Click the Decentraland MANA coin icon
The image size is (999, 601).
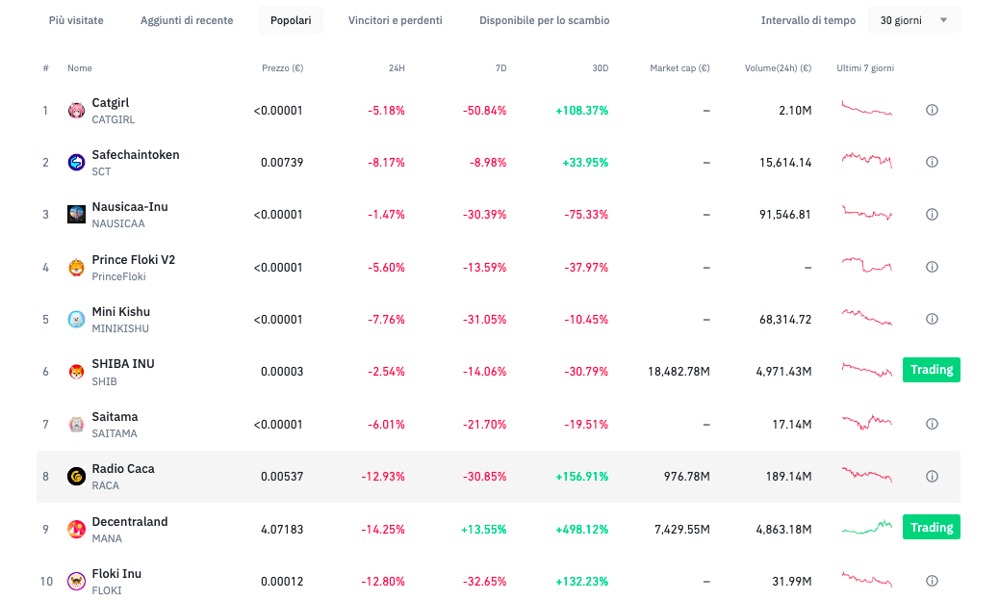(x=76, y=529)
